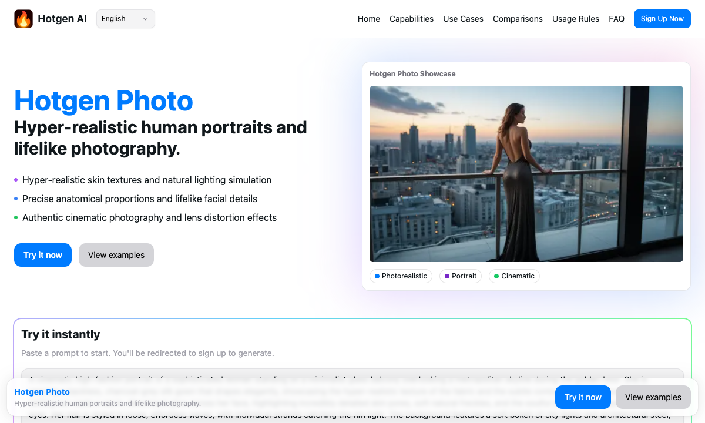The width and height of the screenshot is (705, 423).
Task: Open the showcase balcony portrait image
Action: 526,173
